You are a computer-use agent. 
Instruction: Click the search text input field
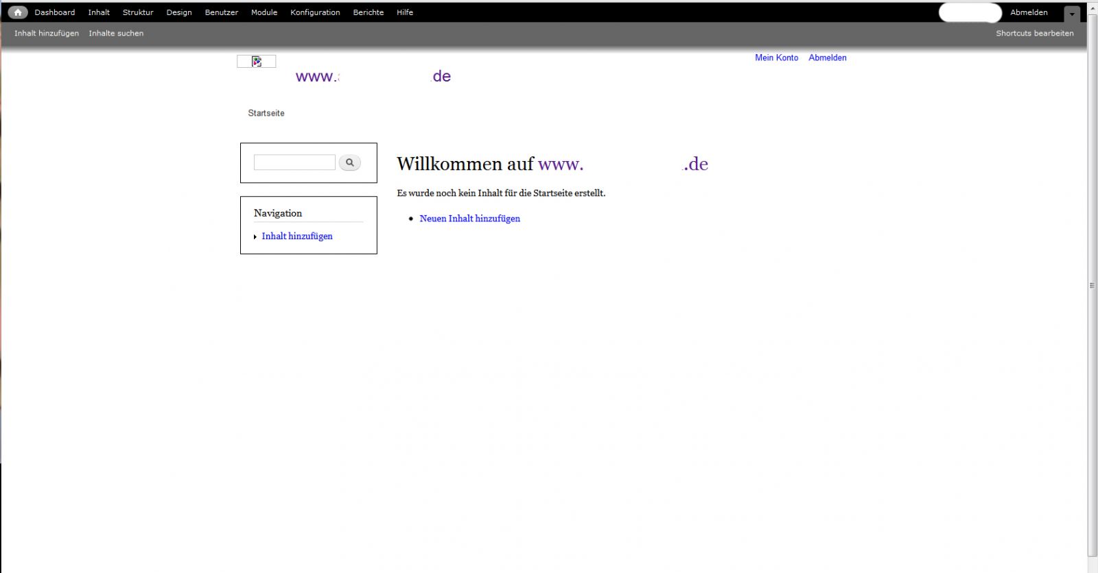click(x=294, y=162)
